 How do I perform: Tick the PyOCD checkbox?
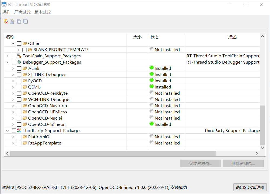pos(19,81)
